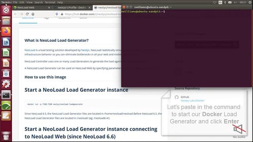Select the Terminal icon in the dock
The width and height of the screenshot is (253, 142).
6,95
